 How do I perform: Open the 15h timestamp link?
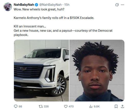coord(67,5)
